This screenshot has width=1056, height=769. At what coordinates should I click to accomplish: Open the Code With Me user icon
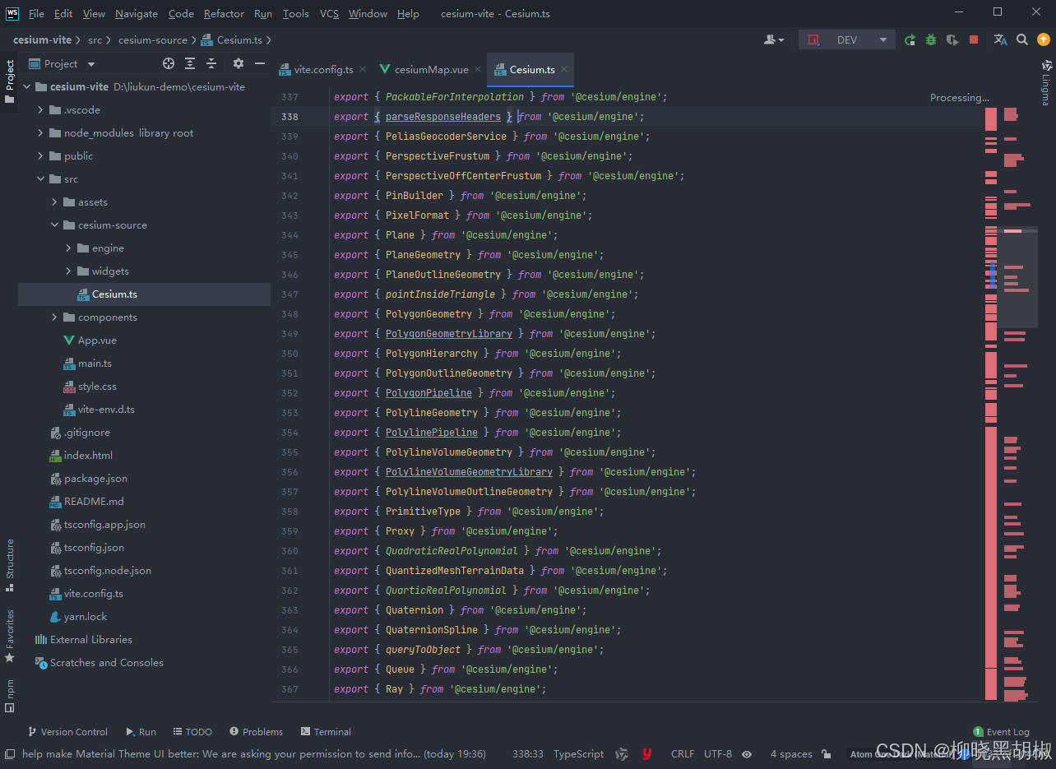point(774,39)
